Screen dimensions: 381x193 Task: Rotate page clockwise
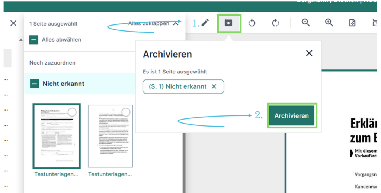(275, 23)
